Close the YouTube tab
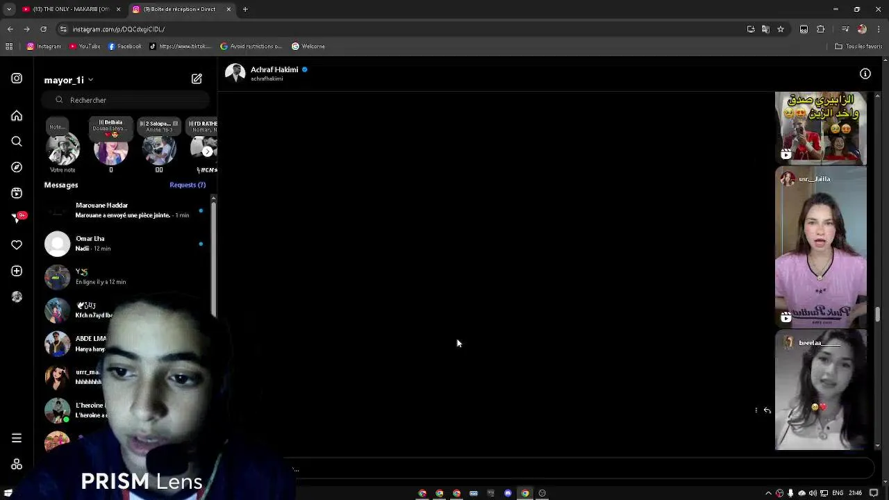The height and width of the screenshot is (500, 889). pyautogui.click(x=118, y=9)
